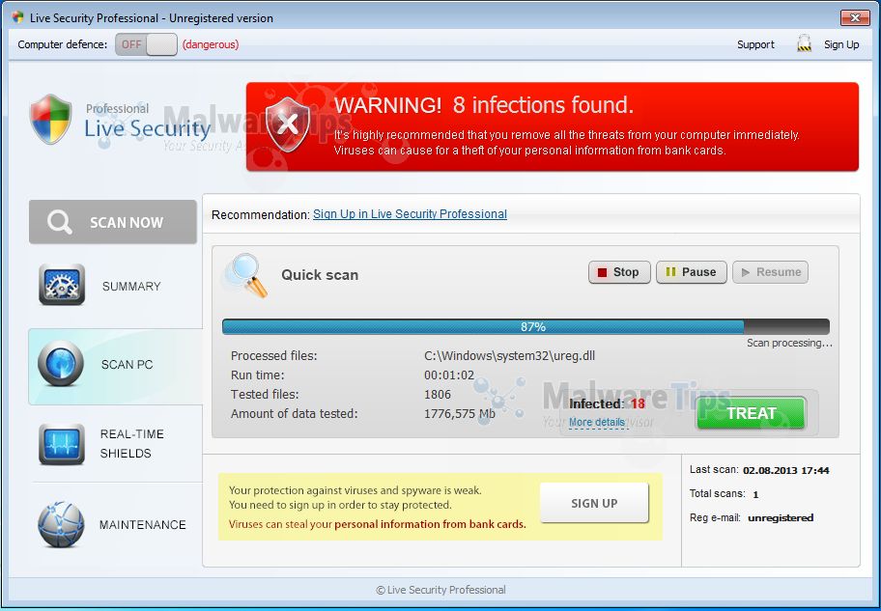The height and width of the screenshot is (611, 881).
Task: Click the Live Security shield logo
Action: click(51, 119)
